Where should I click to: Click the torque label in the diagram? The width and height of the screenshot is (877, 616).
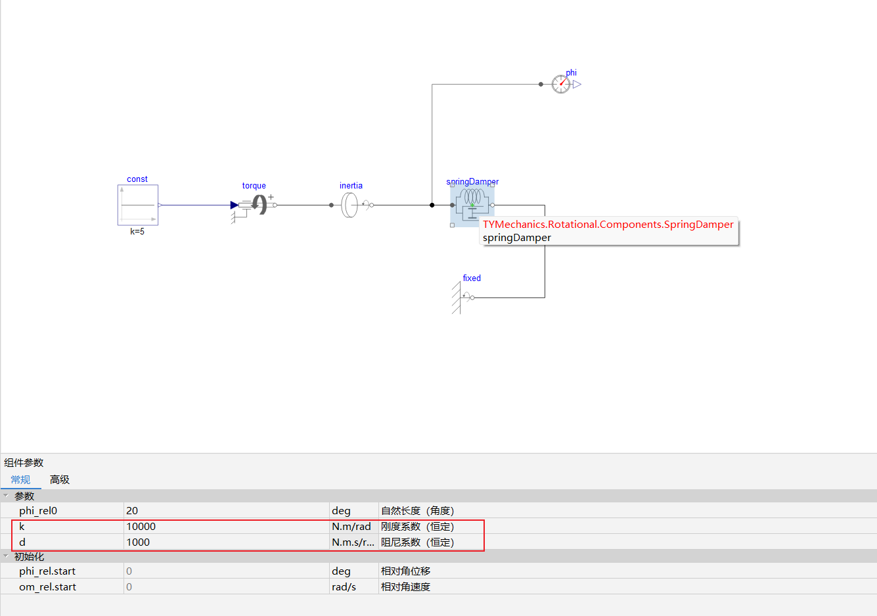tap(254, 185)
